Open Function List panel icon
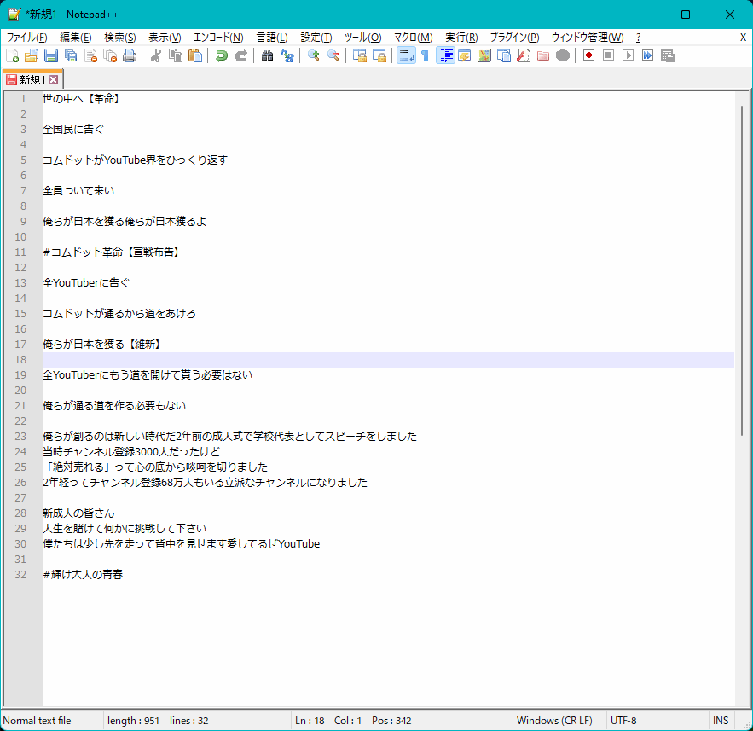 (x=524, y=55)
